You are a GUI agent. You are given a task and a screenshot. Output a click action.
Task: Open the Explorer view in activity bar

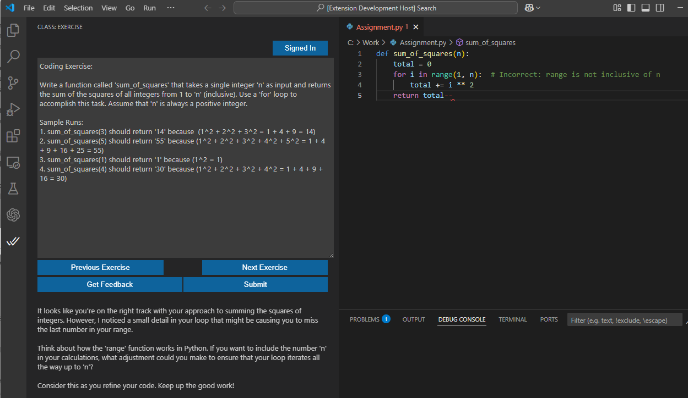point(13,30)
